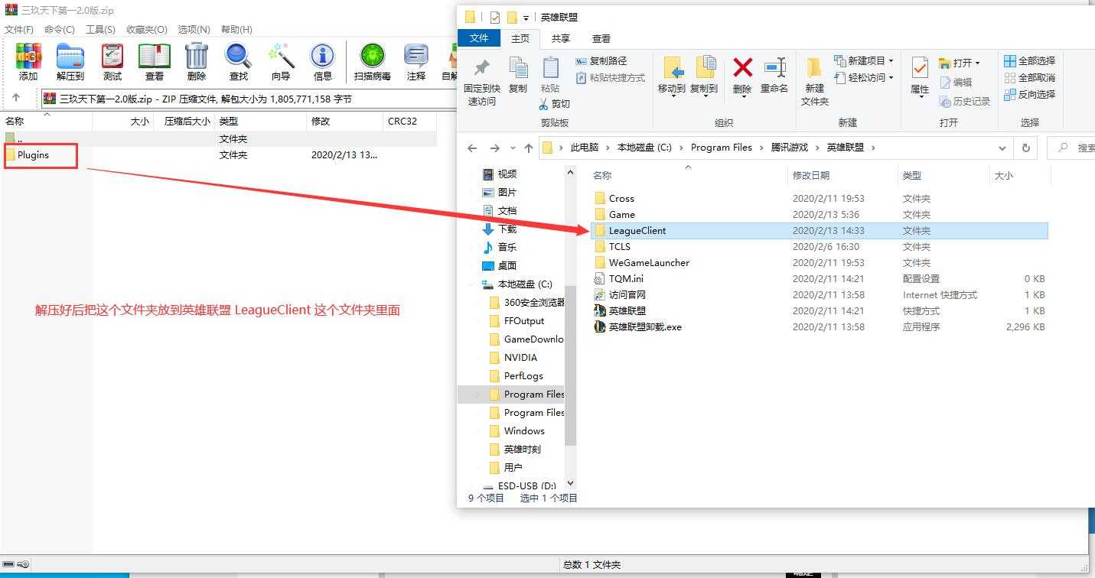Open WinRAR 帮助(H) menu
Screen dimensions: 1095x578
point(236,29)
